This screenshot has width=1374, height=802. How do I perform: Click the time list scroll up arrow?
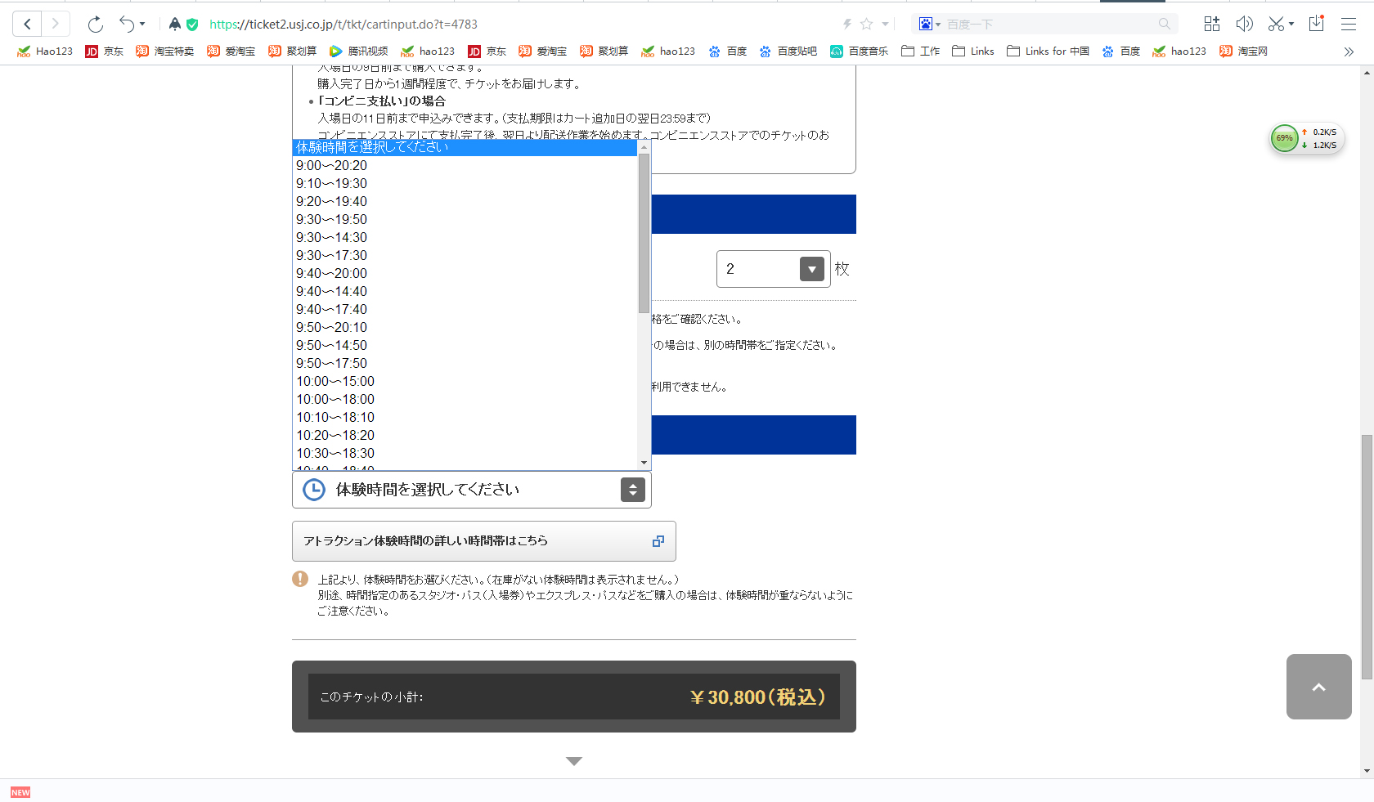[x=644, y=146]
